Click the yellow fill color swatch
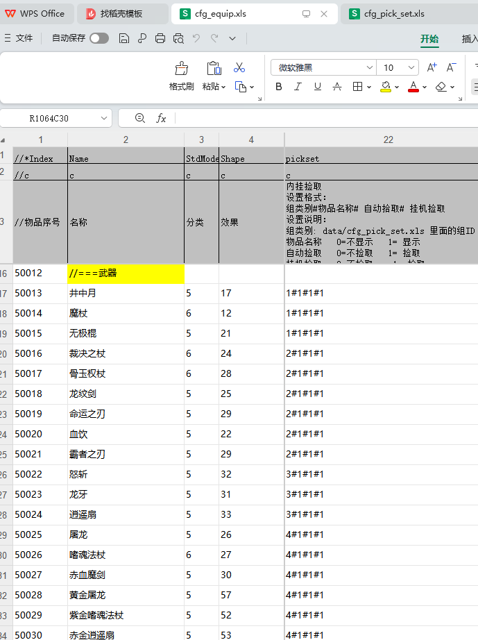 [x=386, y=87]
